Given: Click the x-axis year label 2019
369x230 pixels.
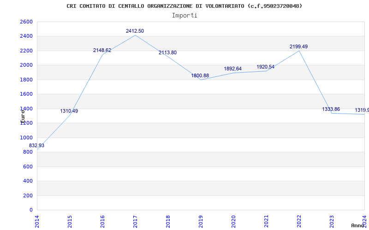Looking at the screenshot, I should tap(201, 222).
